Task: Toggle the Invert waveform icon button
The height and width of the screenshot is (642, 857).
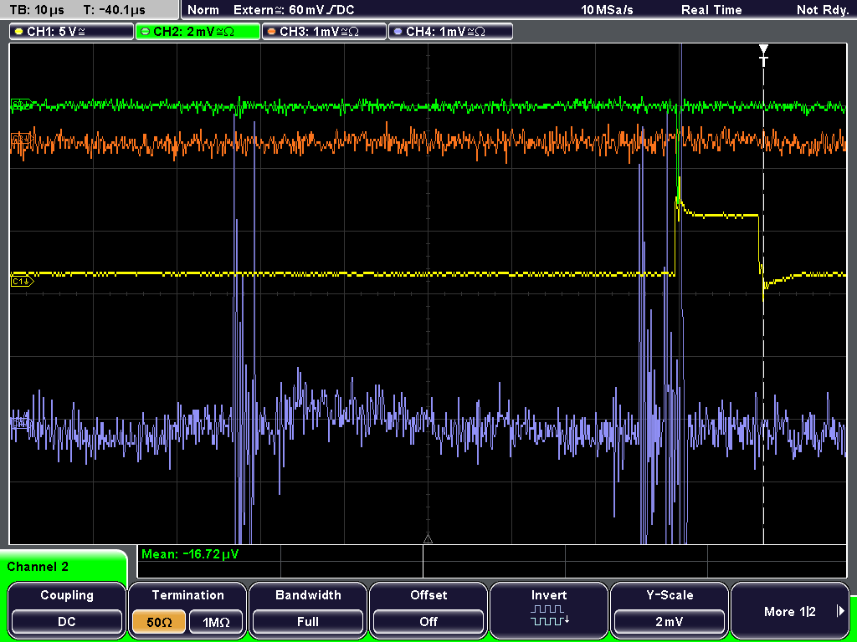Action: tap(549, 609)
